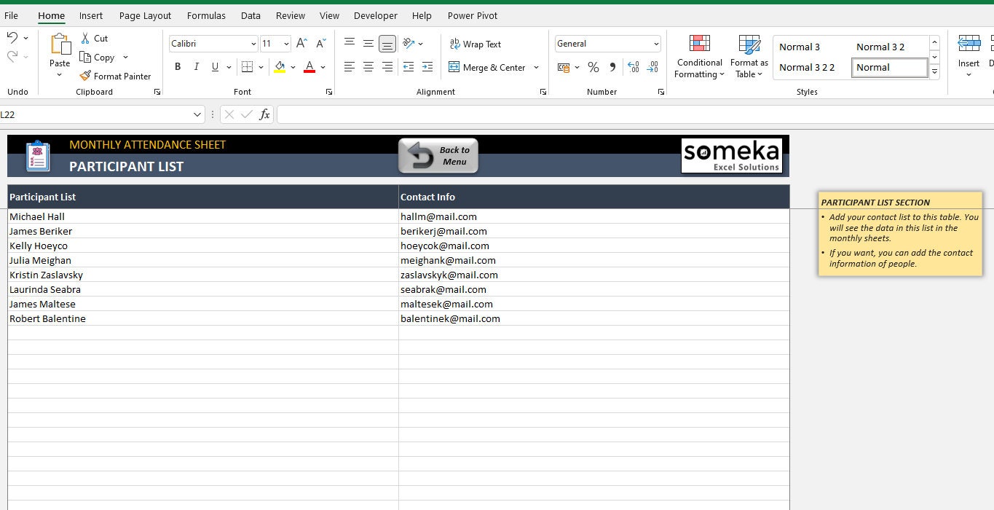The width and height of the screenshot is (994, 510).
Task: Switch to the Insert tab
Action: click(91, 15)
